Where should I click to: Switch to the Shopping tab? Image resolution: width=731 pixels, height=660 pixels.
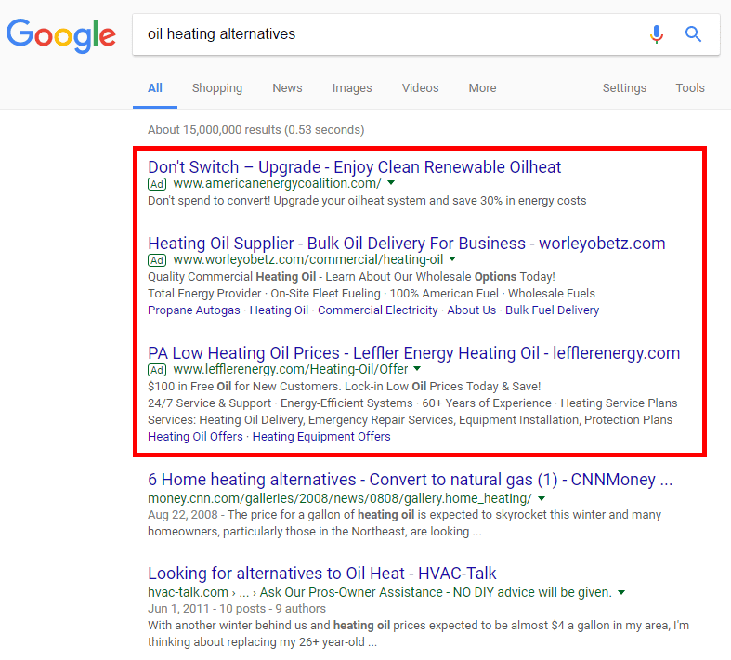(x=217, y=88)
